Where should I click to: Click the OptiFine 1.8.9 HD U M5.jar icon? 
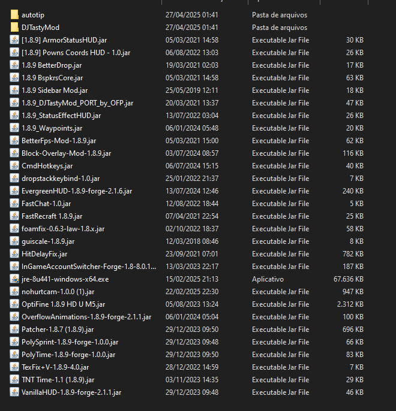[14, 304]
